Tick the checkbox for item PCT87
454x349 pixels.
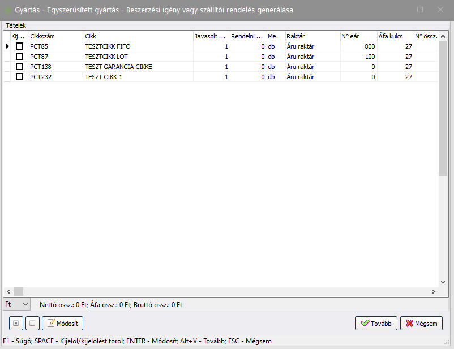19,56
